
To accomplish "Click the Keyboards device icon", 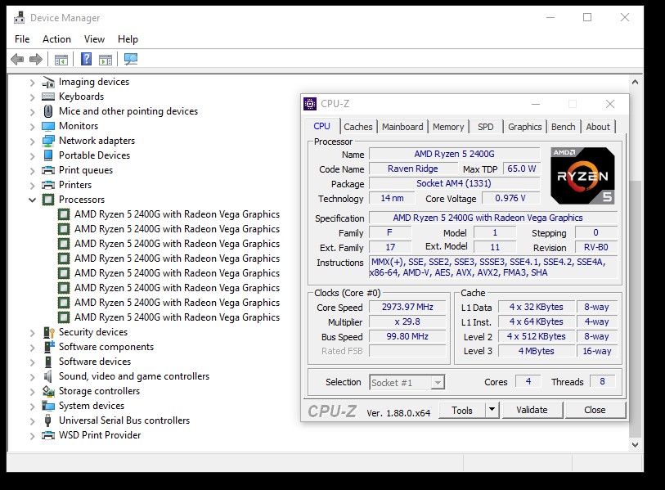I will point(48,97).
